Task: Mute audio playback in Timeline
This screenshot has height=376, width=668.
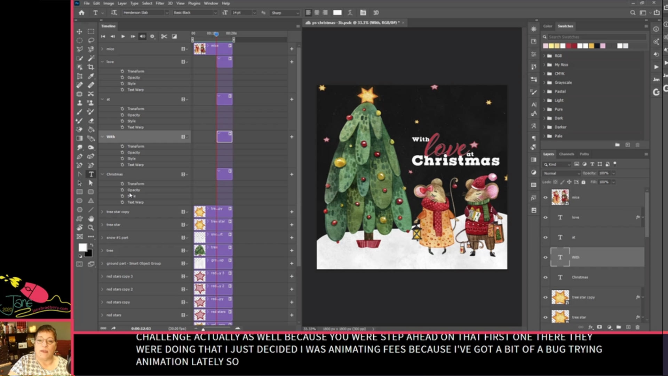Action: click(x=142, y=36)
